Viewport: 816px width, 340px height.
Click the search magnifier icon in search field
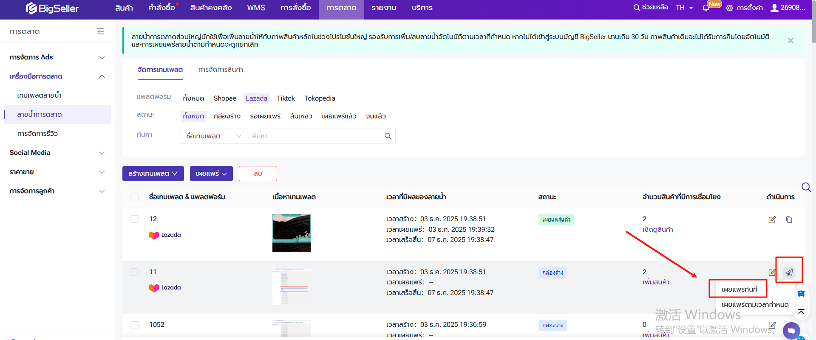(x=388, y=136)
